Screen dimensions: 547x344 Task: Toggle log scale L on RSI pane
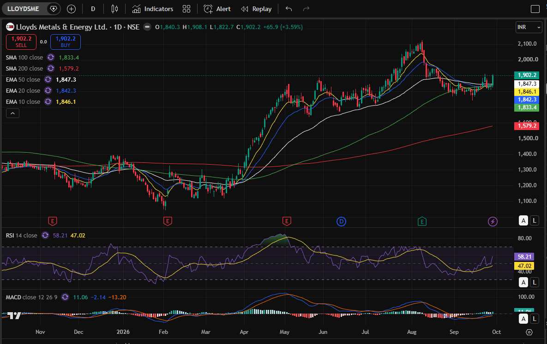(535, 282)
